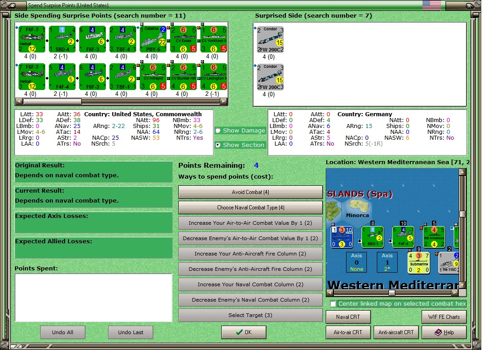Decrease Enemy's Naval Combat Column

pos(251,300)
